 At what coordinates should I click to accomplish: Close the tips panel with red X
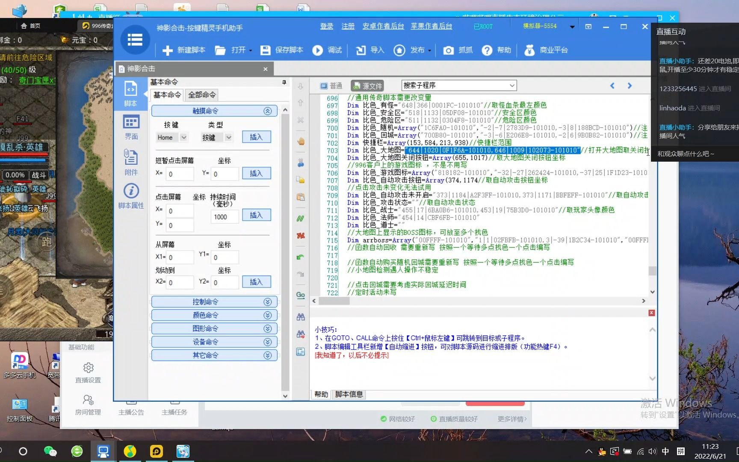652,313
